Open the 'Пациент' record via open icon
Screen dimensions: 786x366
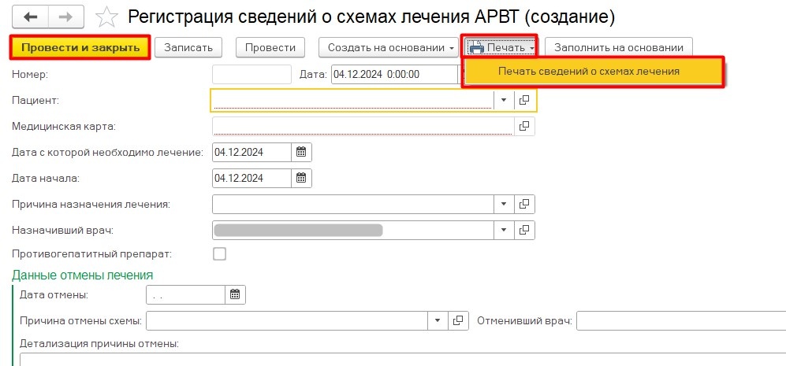click(525, 100)
